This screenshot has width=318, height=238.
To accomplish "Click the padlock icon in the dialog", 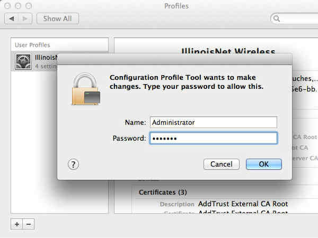I will tap(86, 88).
